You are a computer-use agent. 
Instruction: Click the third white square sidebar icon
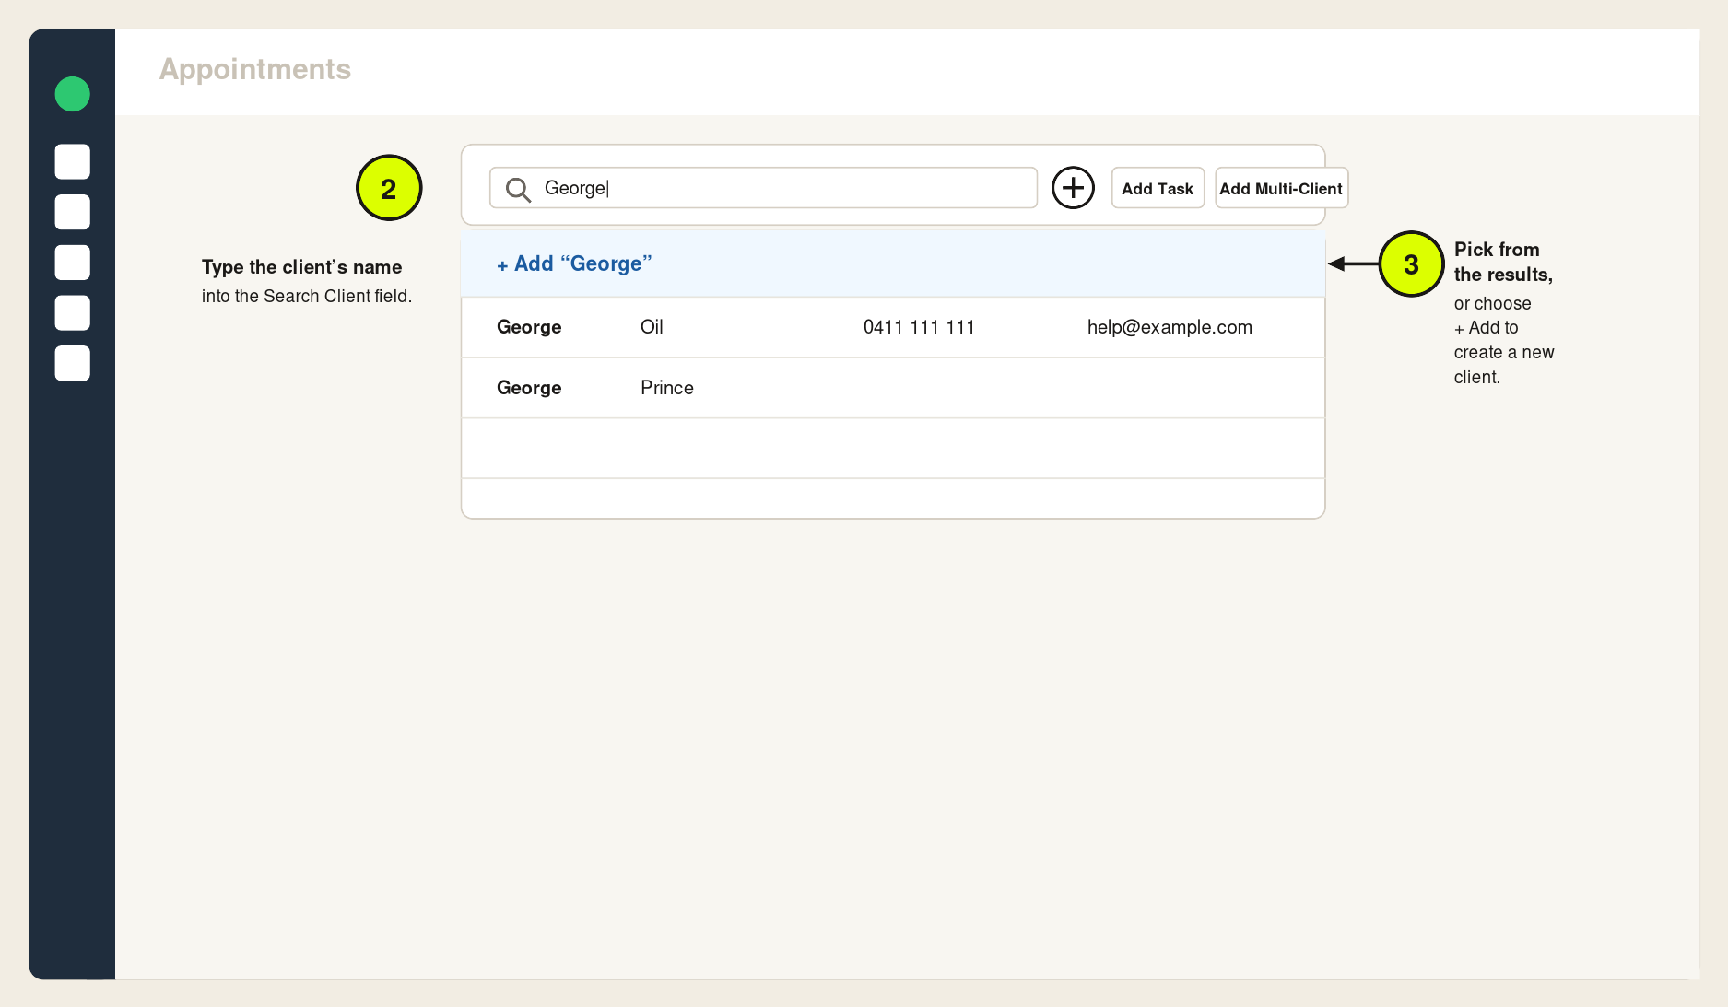72,263
